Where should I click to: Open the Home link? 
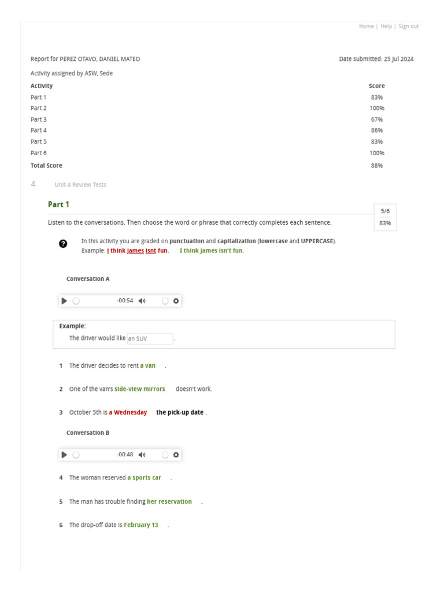click(x=366, y=27)
